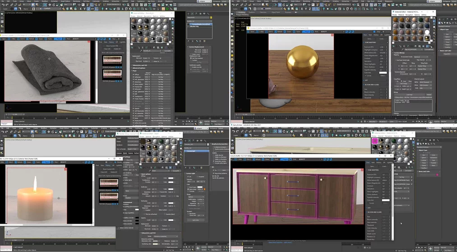
Task: Click Teapot button in cabinet scene Object Type
Action: pos(424,165)
